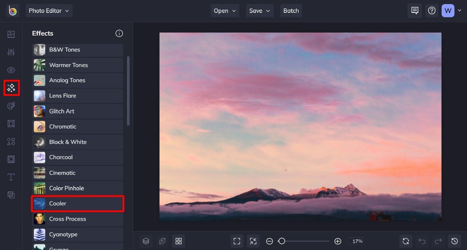Open the Save dropdown menu
Image resolution: width=467 pixels, height=250 pixels.
260,11
